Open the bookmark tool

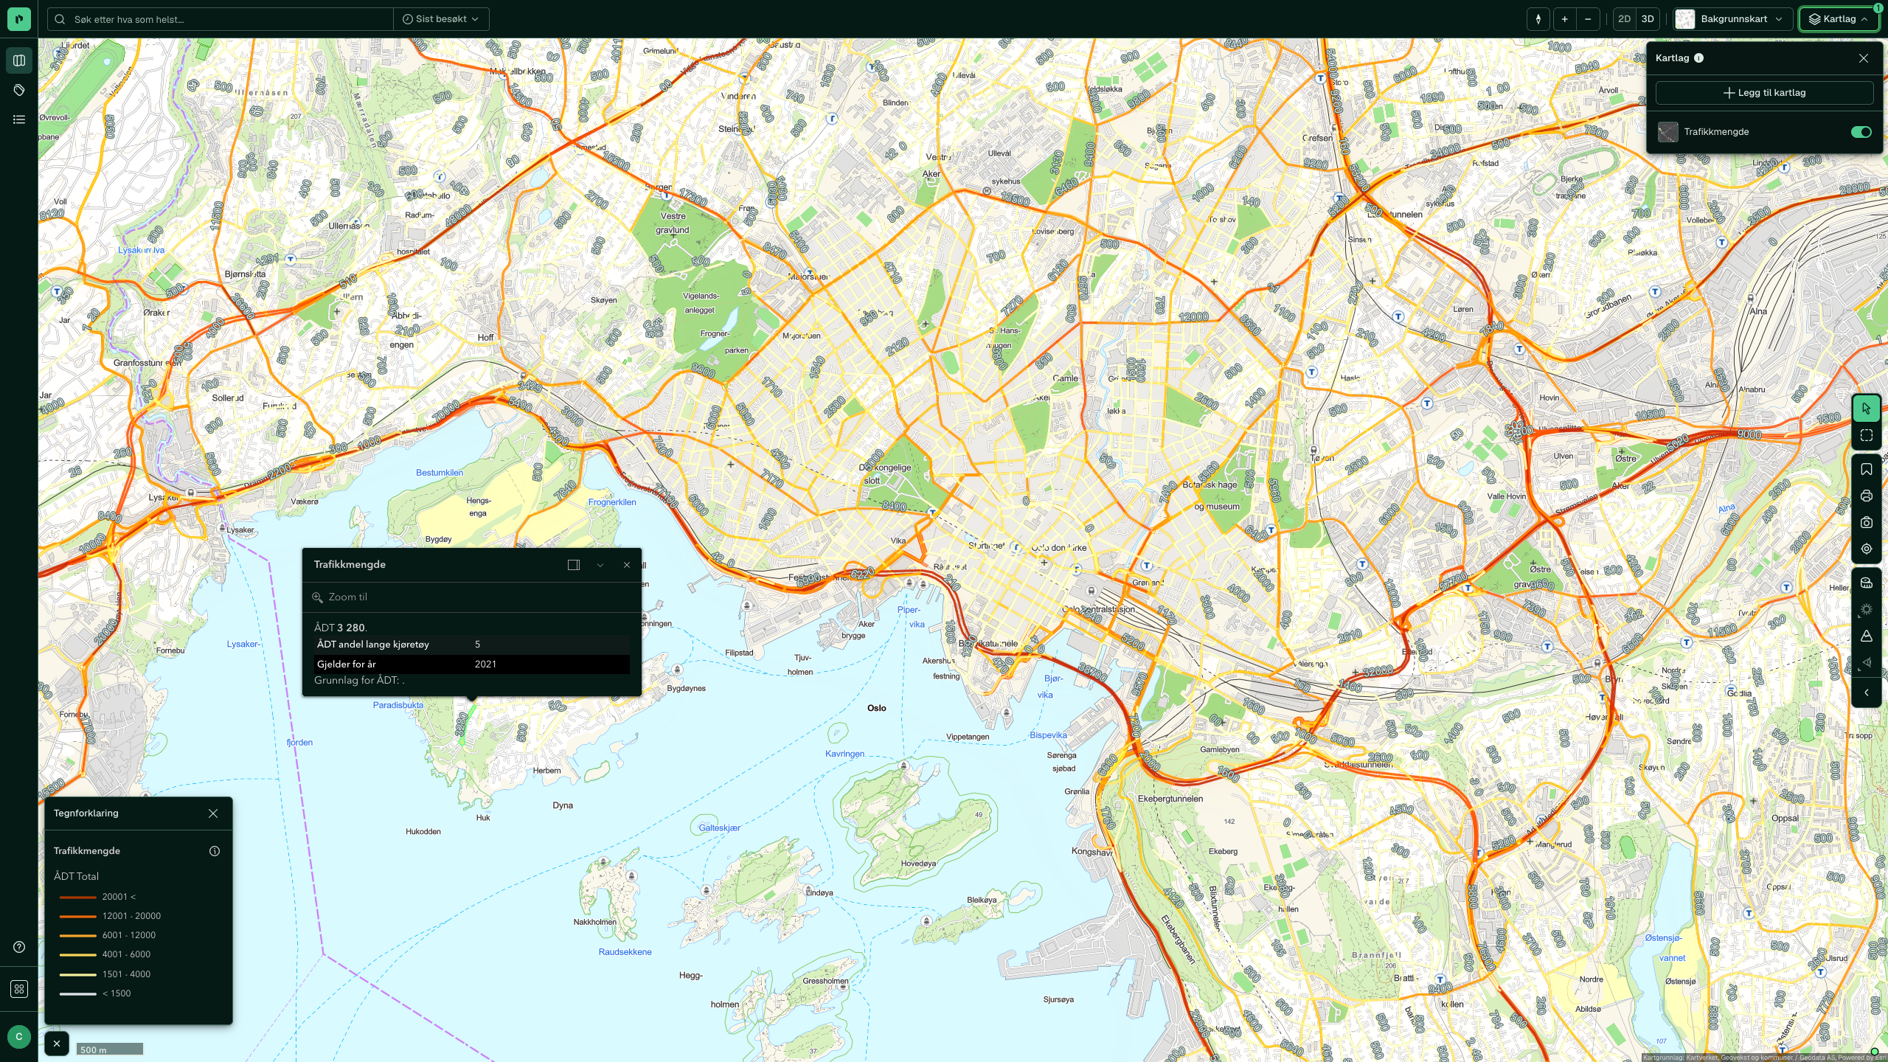pyautogui.click(x=1866, y=469)
